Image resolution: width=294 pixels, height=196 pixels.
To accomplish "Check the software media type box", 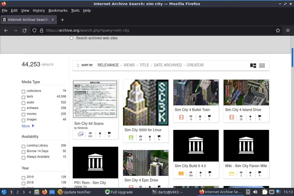I will (x=23, y=109).
